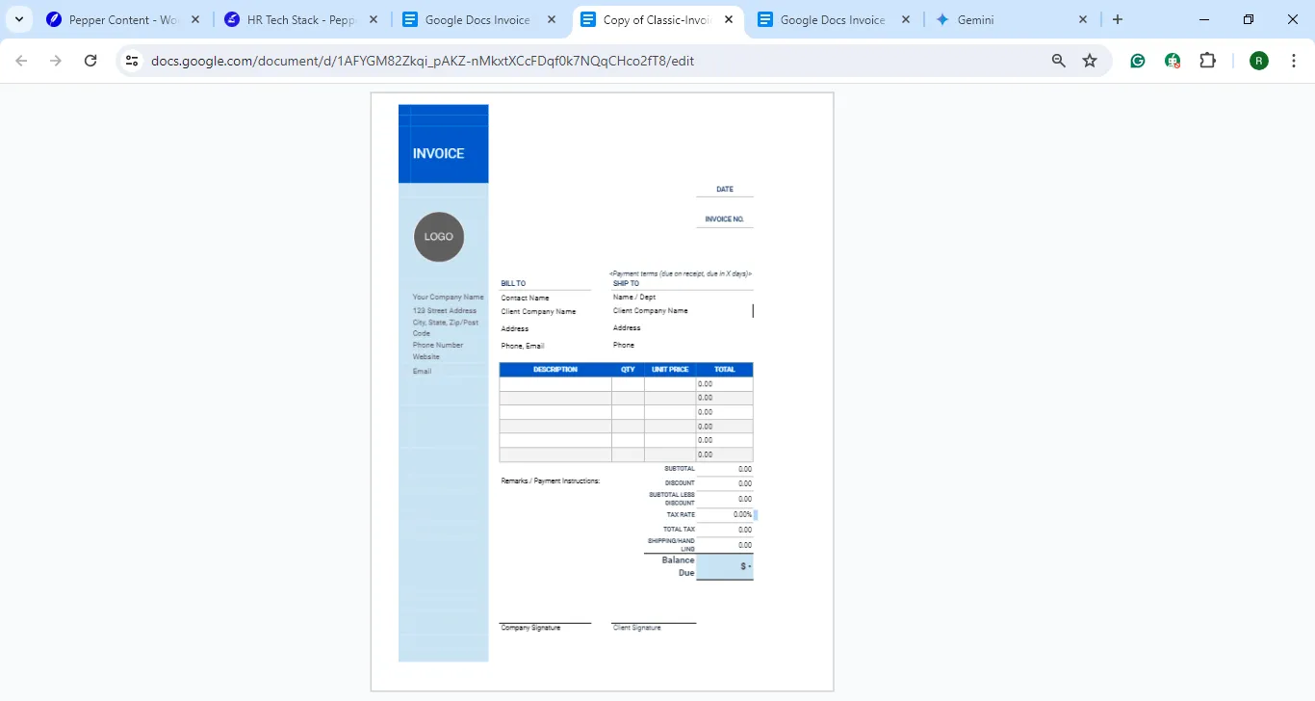Click the green extension icon beside Grammarly

1173,61
